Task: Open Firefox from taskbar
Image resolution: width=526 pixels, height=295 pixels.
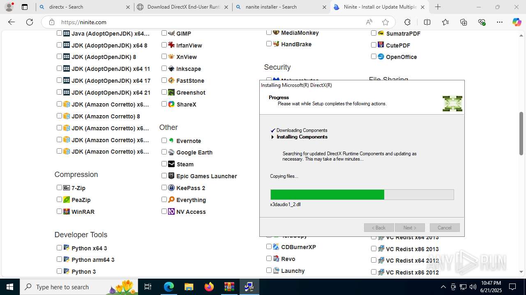Action: pos(209,287)
